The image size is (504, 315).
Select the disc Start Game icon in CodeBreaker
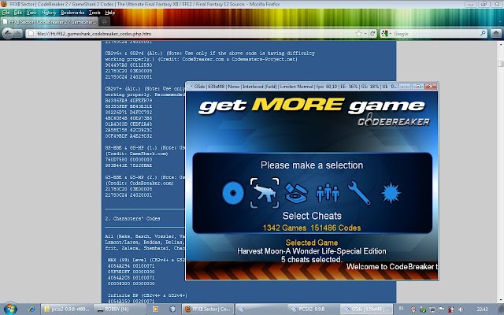coord(233,193)
